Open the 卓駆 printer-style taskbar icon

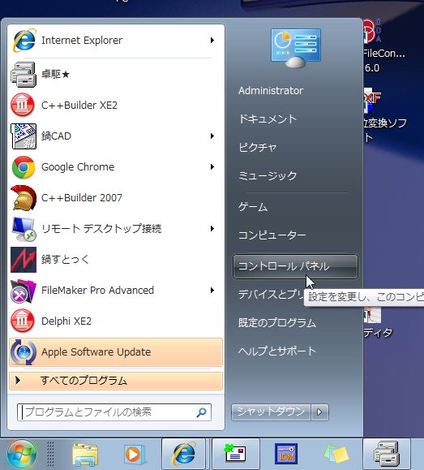pos(387,454)
